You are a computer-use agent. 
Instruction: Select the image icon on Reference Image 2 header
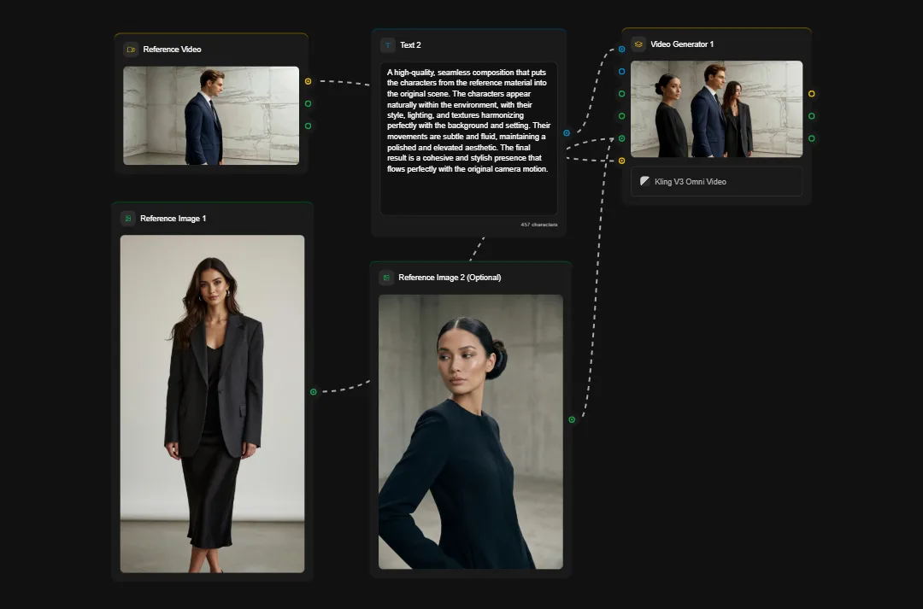pos(385,277)
